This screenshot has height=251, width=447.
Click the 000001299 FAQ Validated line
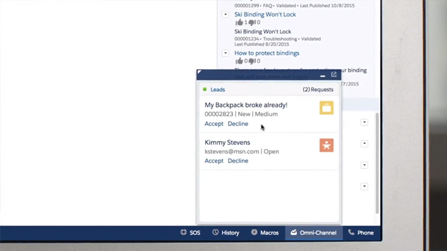pos(295,6)
